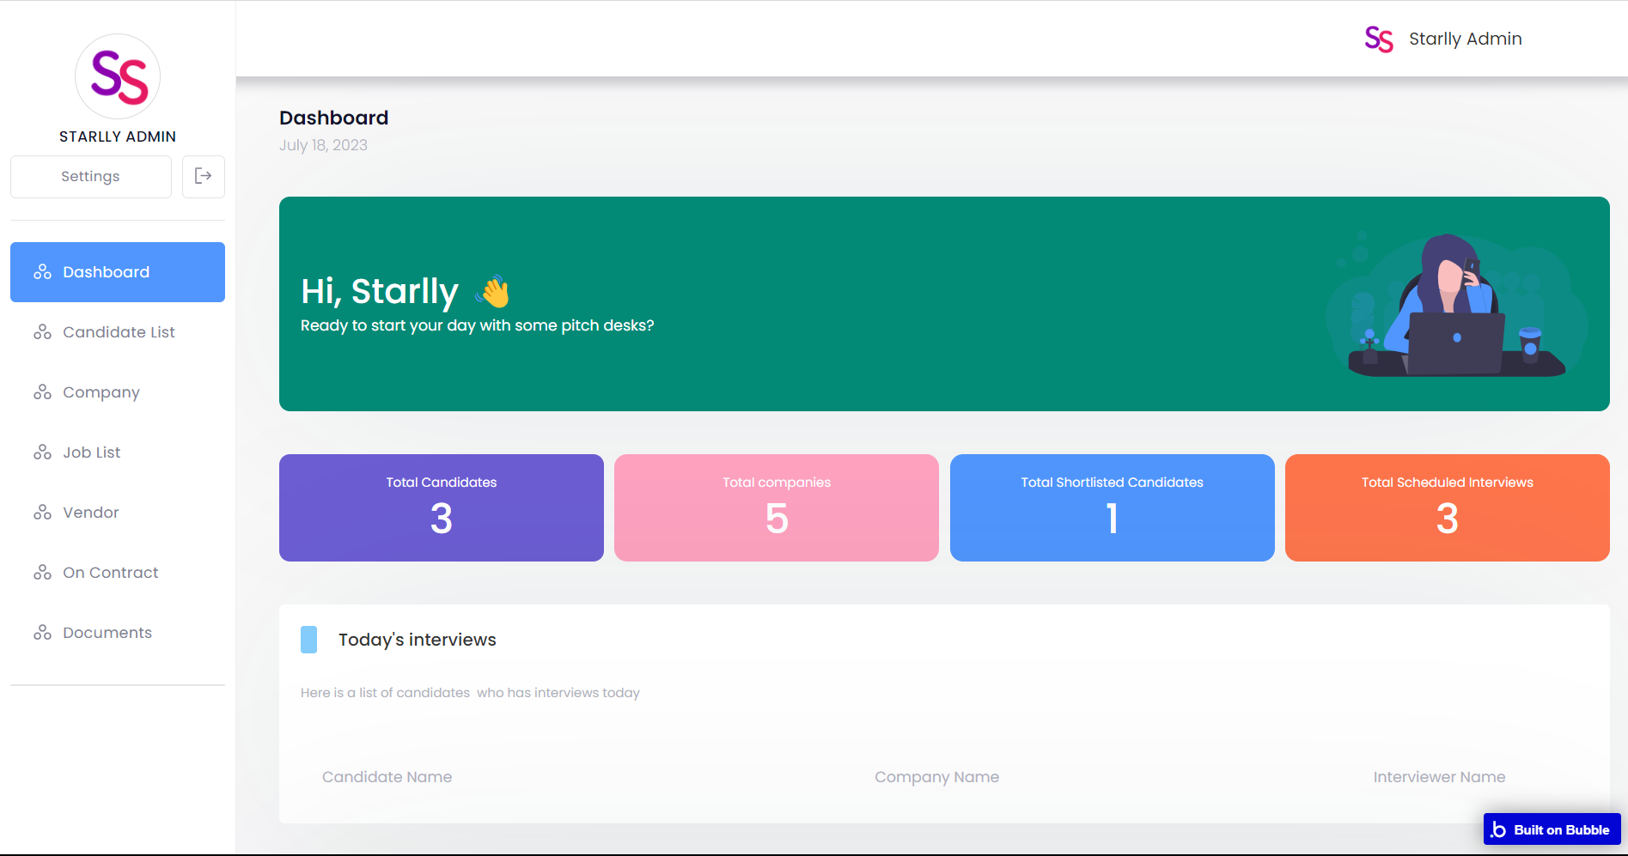The image size is (1628, 856).
Task: Click the Interviewer Name column header
Action: [1439, 777]
